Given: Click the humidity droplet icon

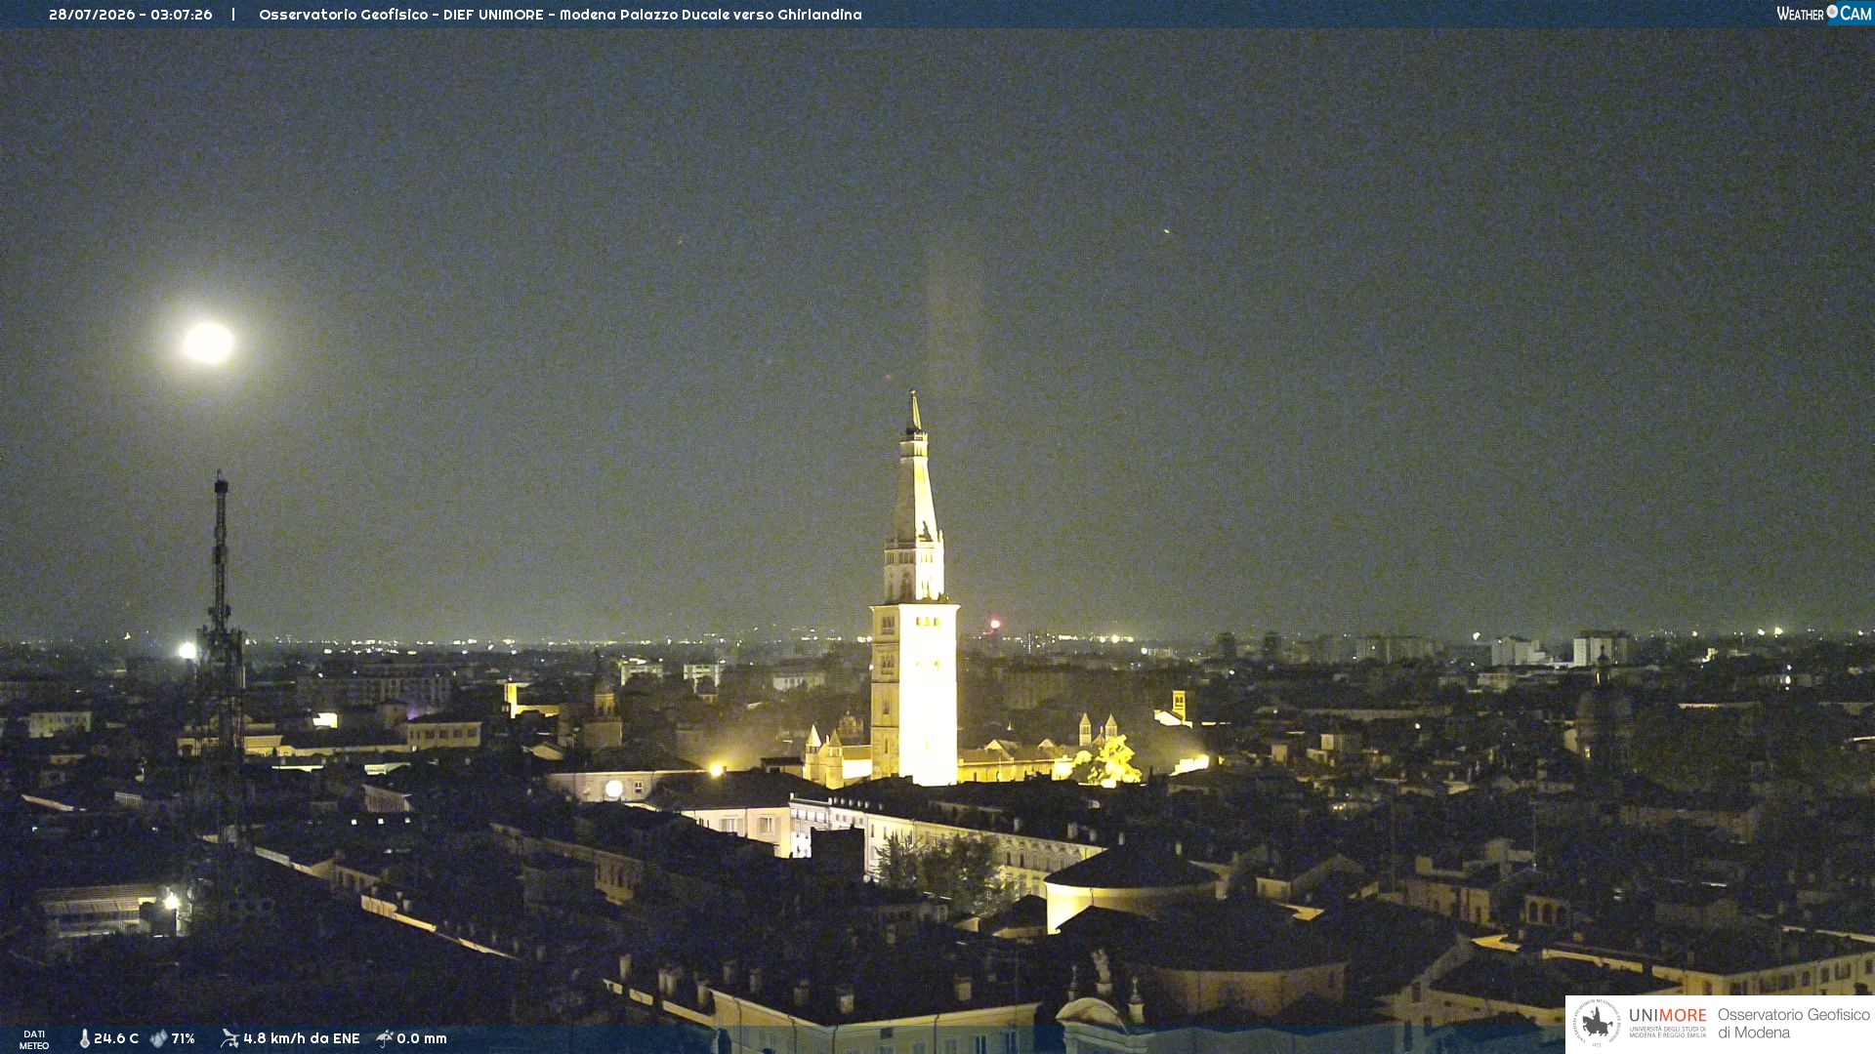Looking at the screenshot, I should (x=158, y=1038).
